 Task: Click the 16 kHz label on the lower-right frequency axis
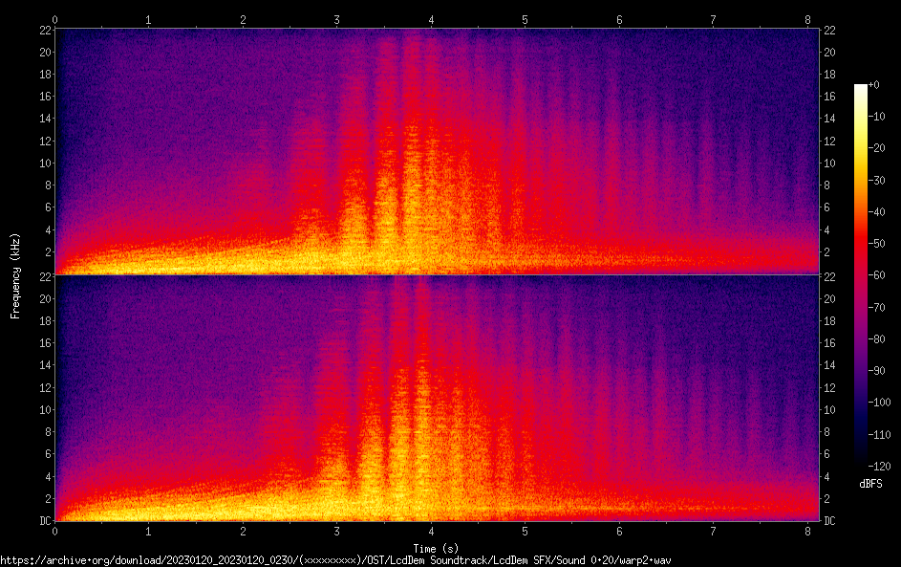[830, 343]
